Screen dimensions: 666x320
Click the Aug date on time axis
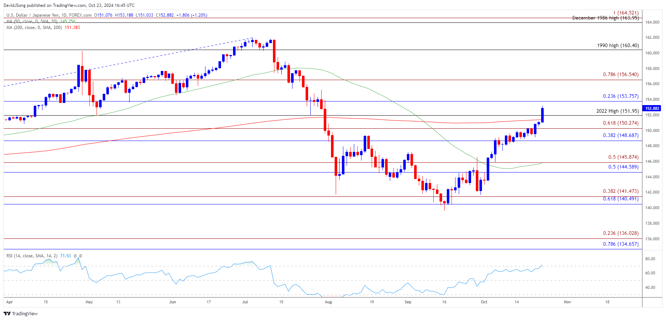click(x=328, y=302)
